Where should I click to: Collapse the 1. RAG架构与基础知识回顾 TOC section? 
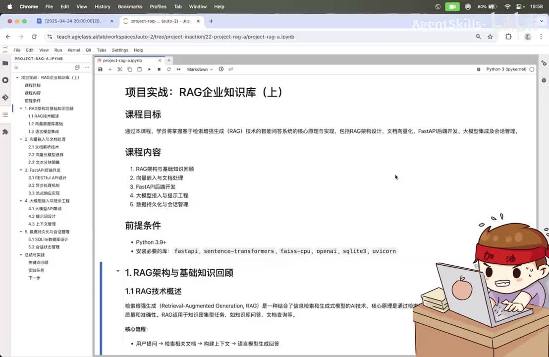(21, 108)
